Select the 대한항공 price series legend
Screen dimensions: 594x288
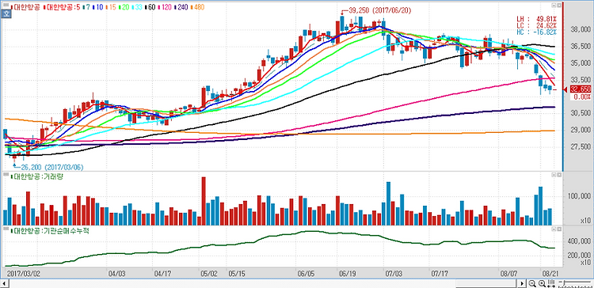point(26,7)
